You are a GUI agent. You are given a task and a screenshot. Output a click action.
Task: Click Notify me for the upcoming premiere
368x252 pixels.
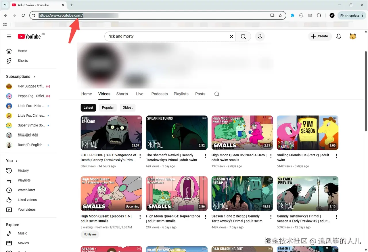click(x=90, y=234)
